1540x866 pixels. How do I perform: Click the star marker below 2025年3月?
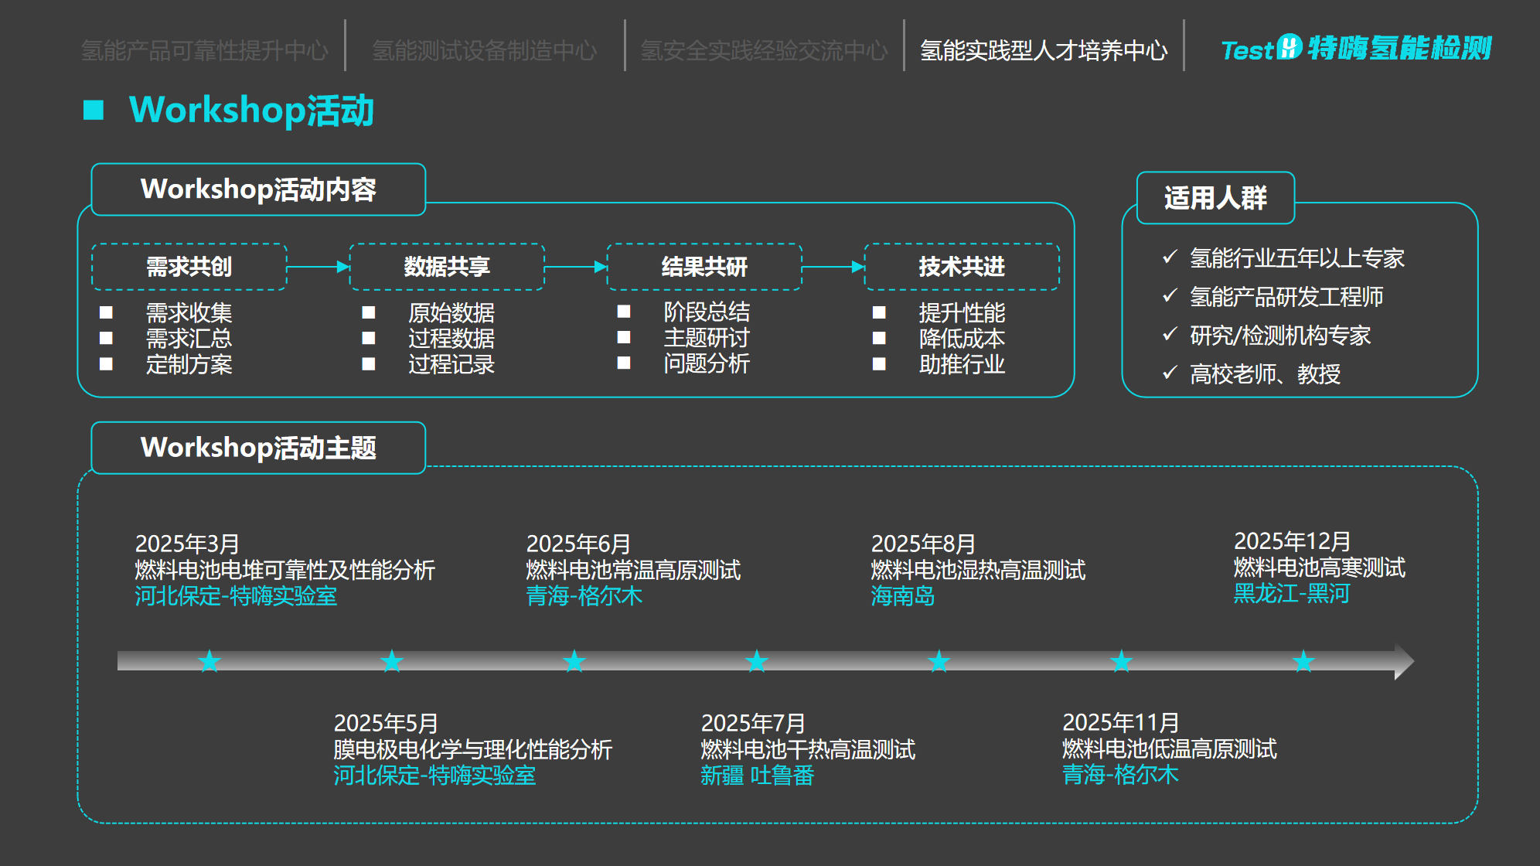click(210, 661)
